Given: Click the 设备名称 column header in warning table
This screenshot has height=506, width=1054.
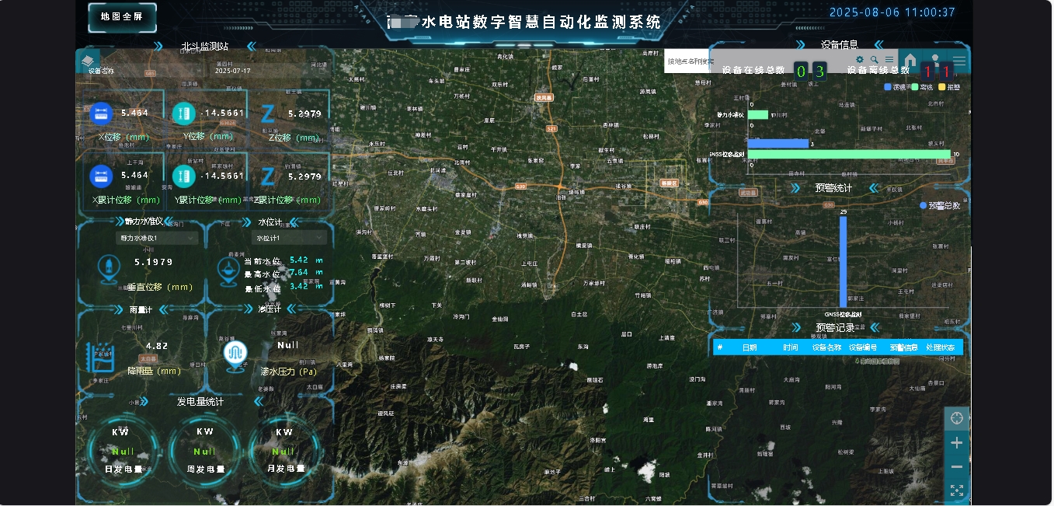Looking at the screenshot, I should (826, 347).
